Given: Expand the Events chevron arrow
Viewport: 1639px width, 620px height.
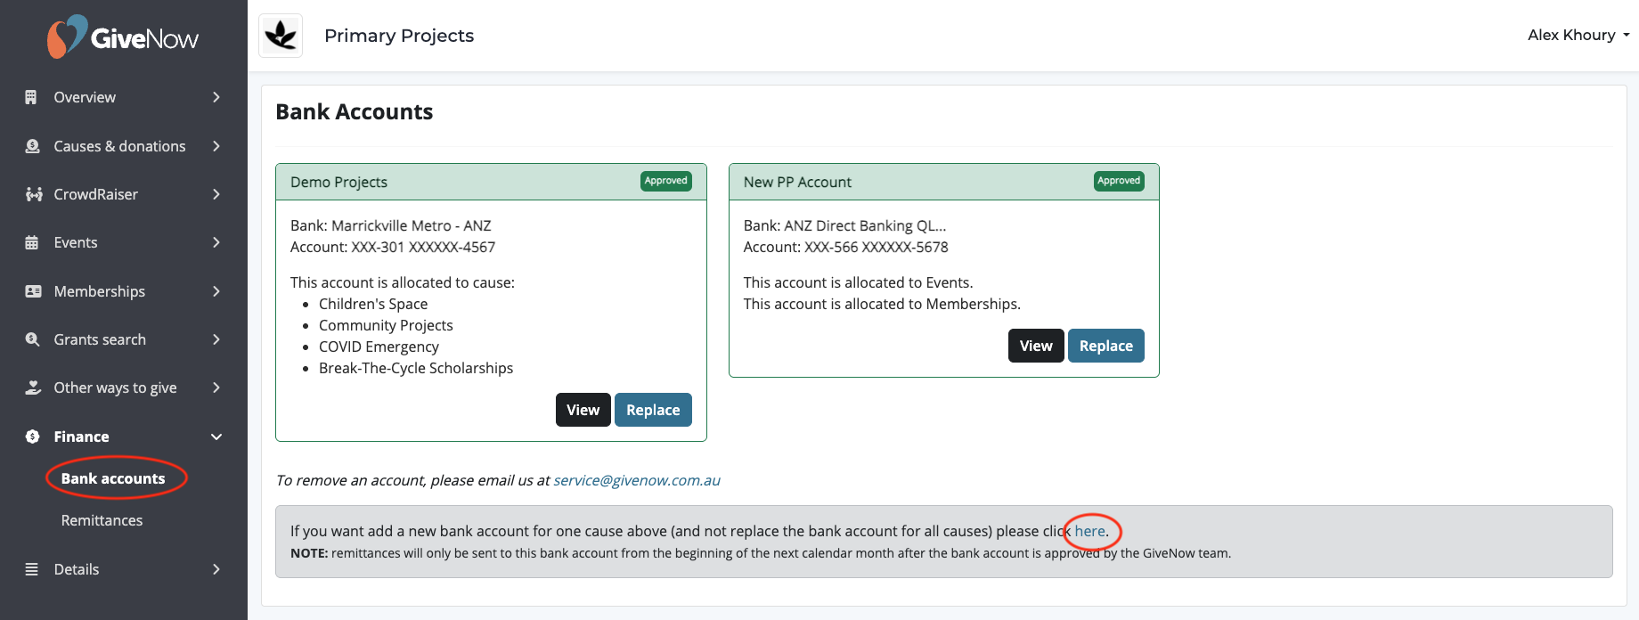Looking at the screenshot, I should tap(216, 242).
